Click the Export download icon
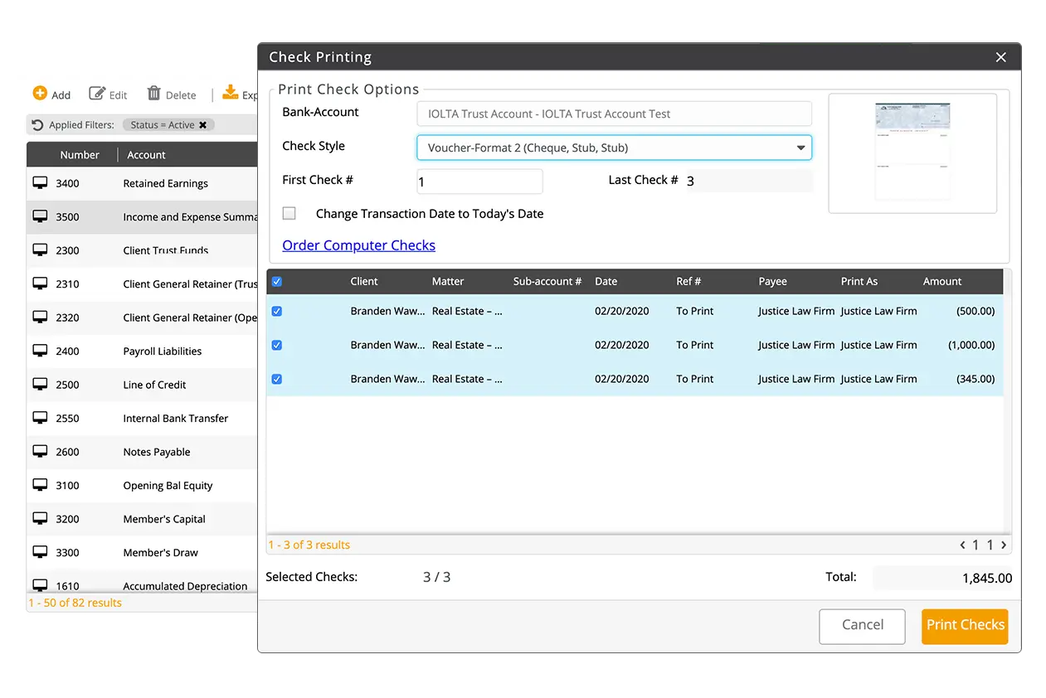Image resolution: width=1046 pixels, height=698 pixels. [230, 94]
